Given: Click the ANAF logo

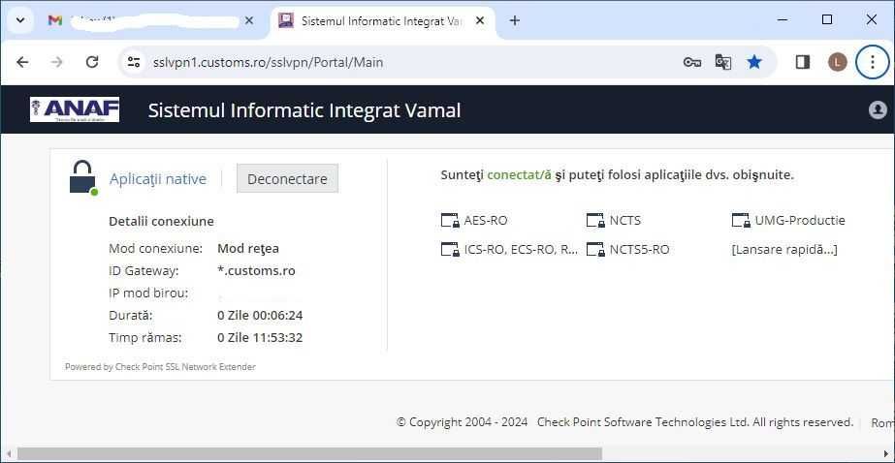Looking at the screenshot, I should (x=75, y=109).
